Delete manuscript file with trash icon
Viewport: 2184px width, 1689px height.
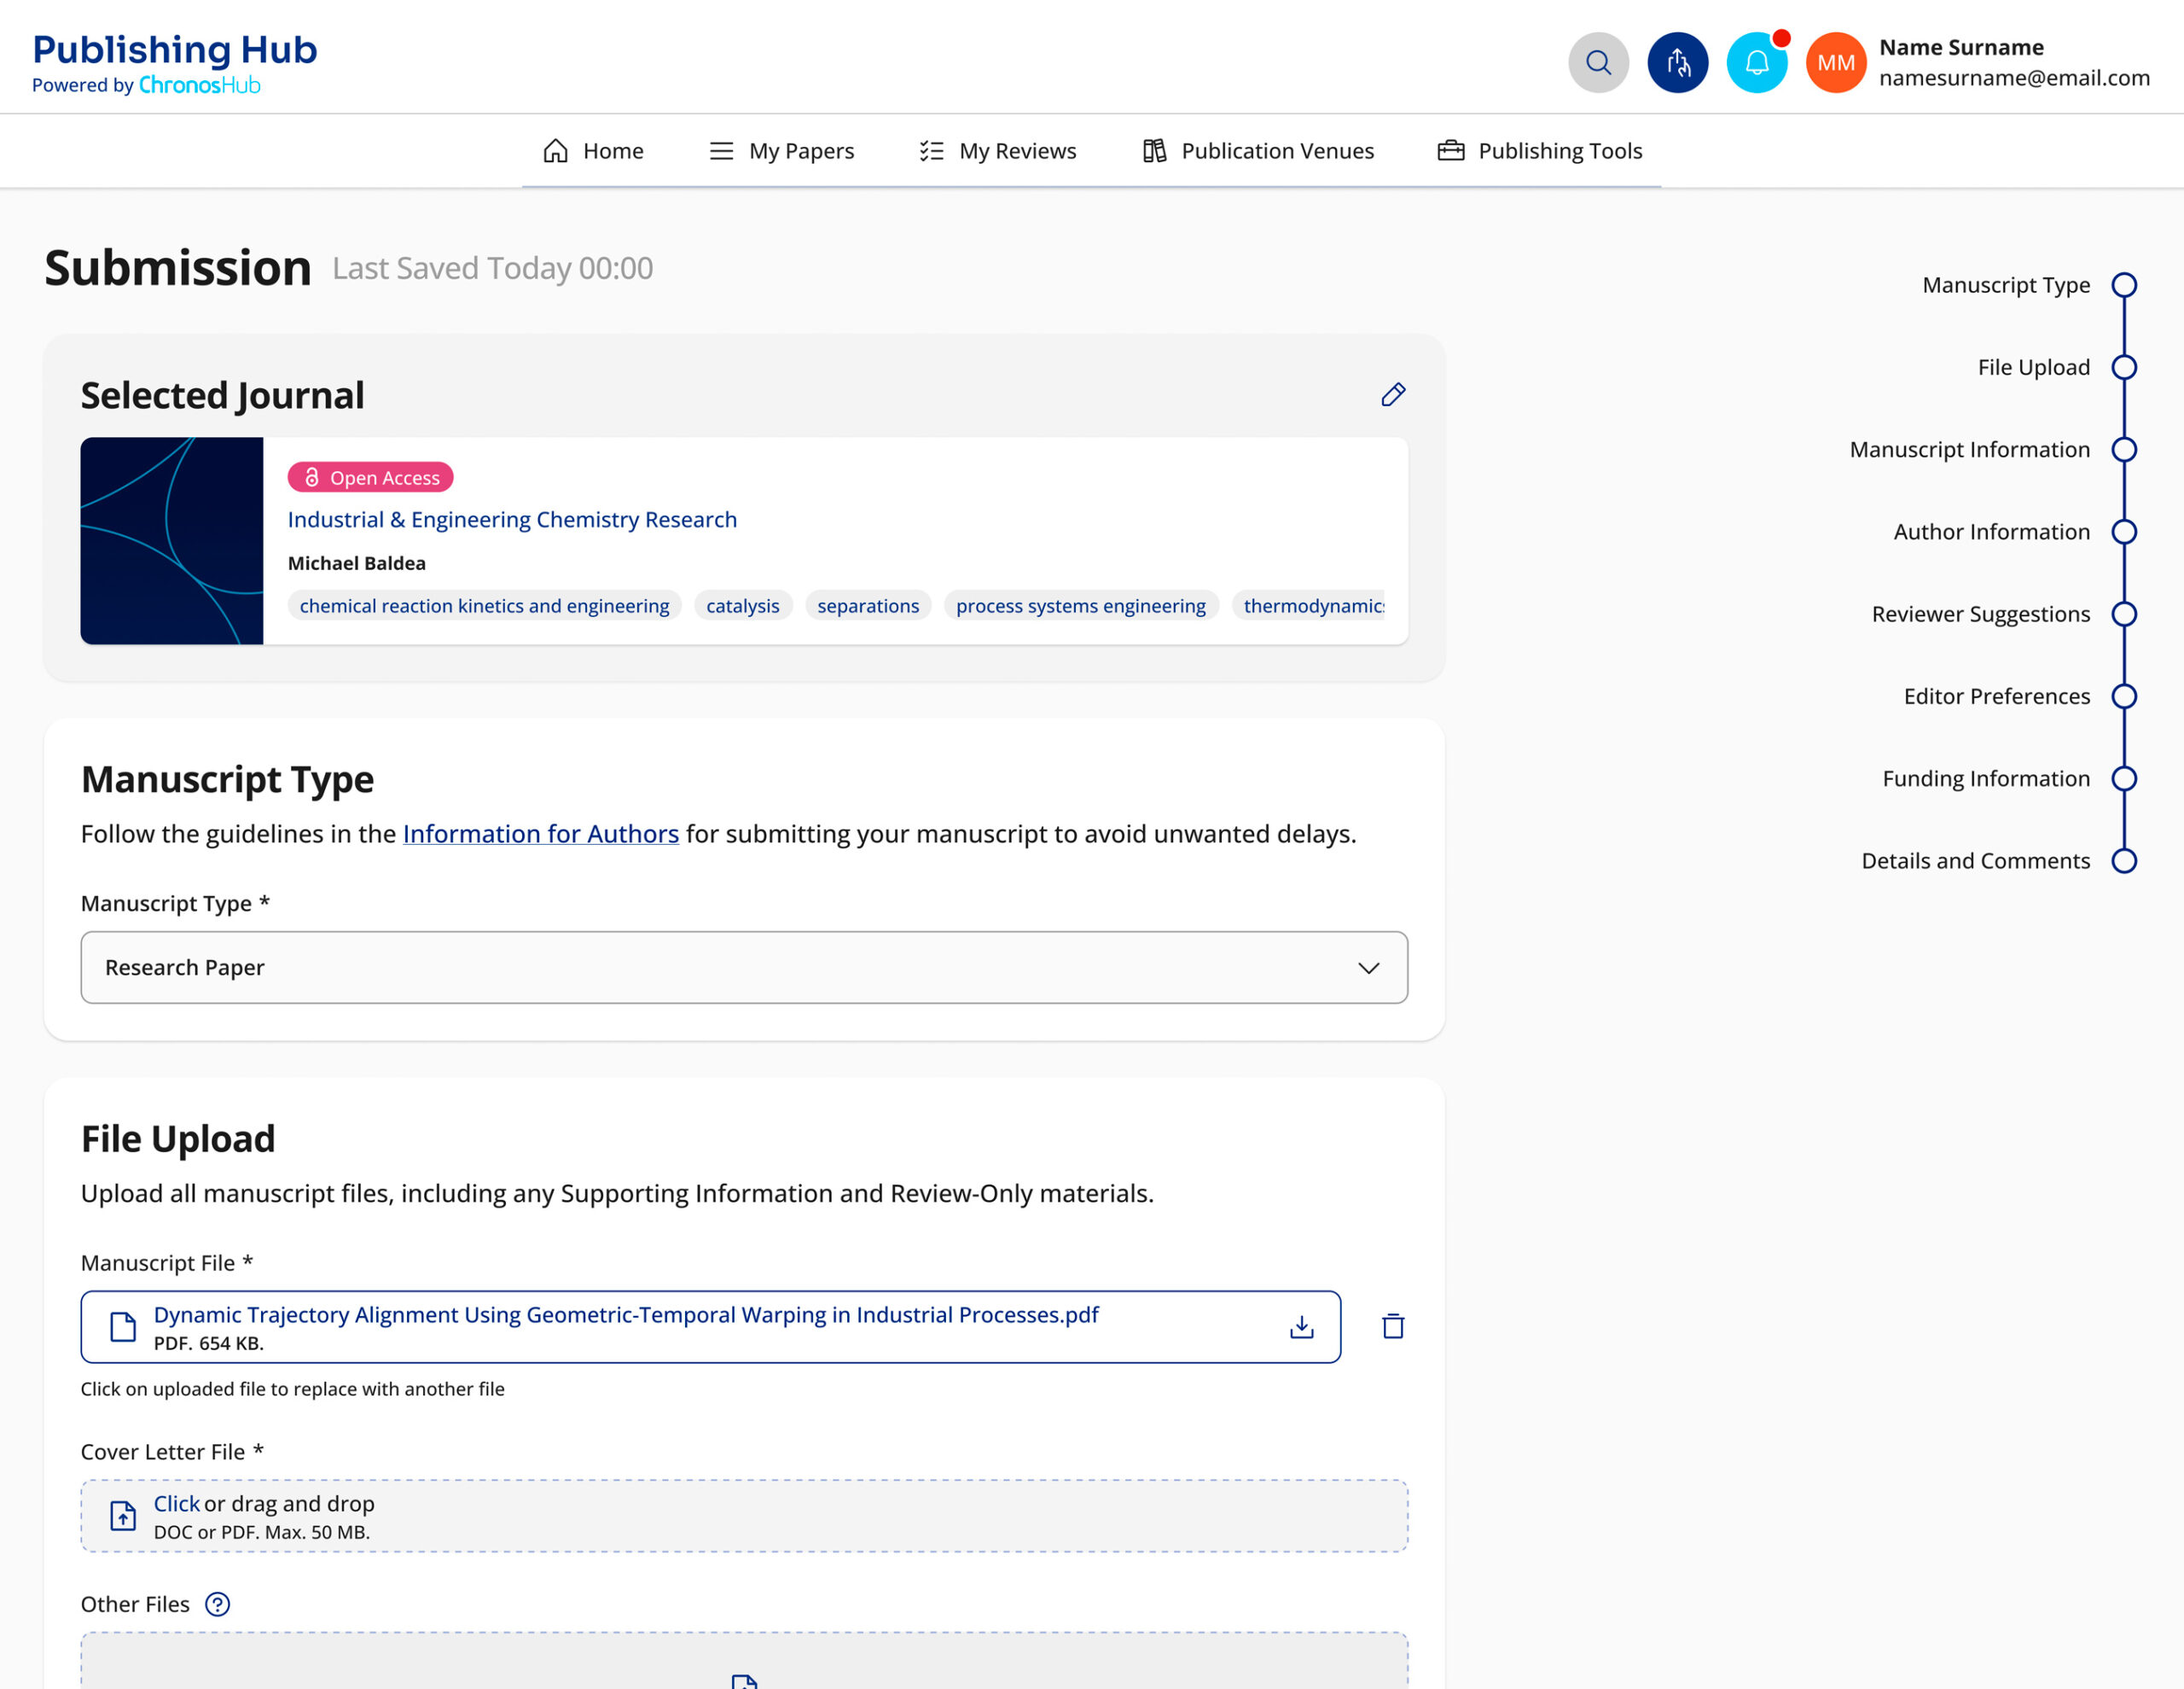(x=1393, y=1327)
